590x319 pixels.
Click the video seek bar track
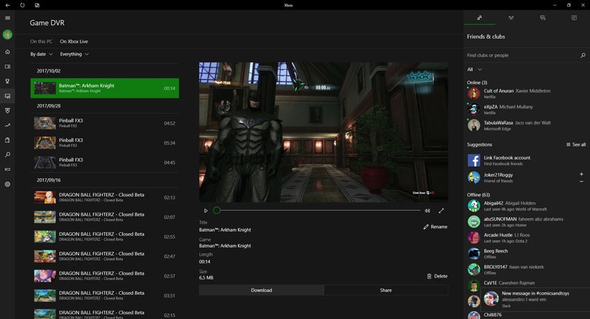point(319,210)
